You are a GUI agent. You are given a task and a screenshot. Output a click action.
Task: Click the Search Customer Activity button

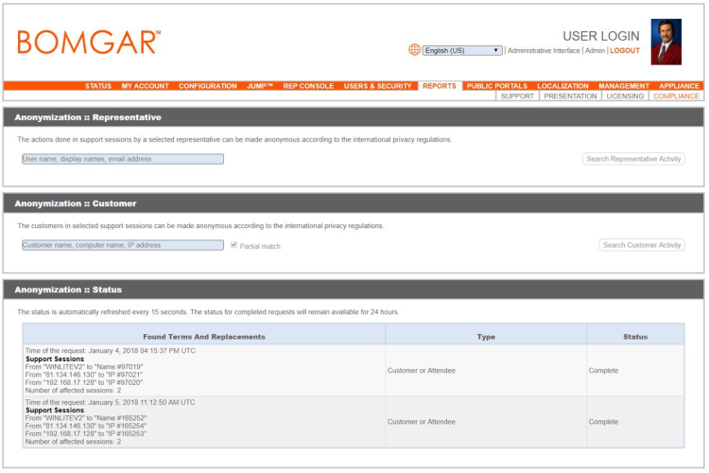[x=642, y=245]
